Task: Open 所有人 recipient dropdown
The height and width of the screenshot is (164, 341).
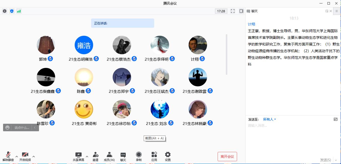Action: [269, 119]
